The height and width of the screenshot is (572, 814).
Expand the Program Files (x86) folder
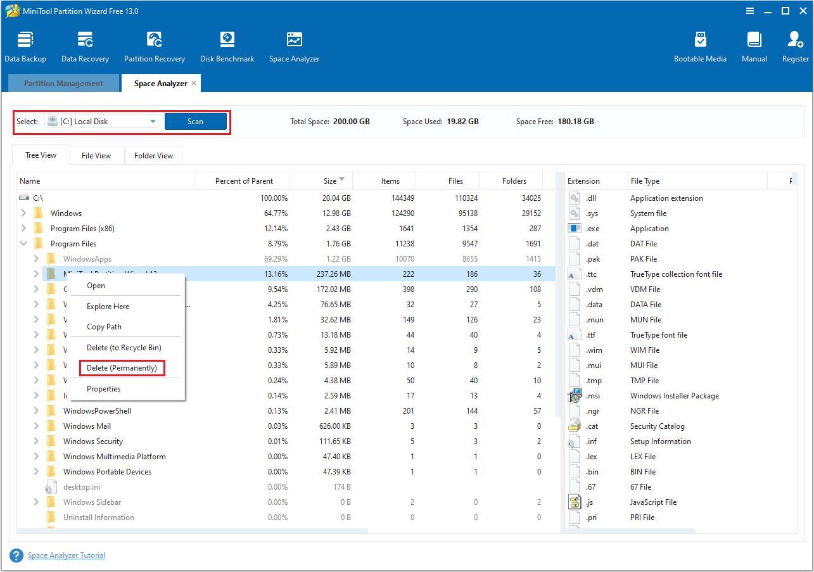[x=23, y=229]
